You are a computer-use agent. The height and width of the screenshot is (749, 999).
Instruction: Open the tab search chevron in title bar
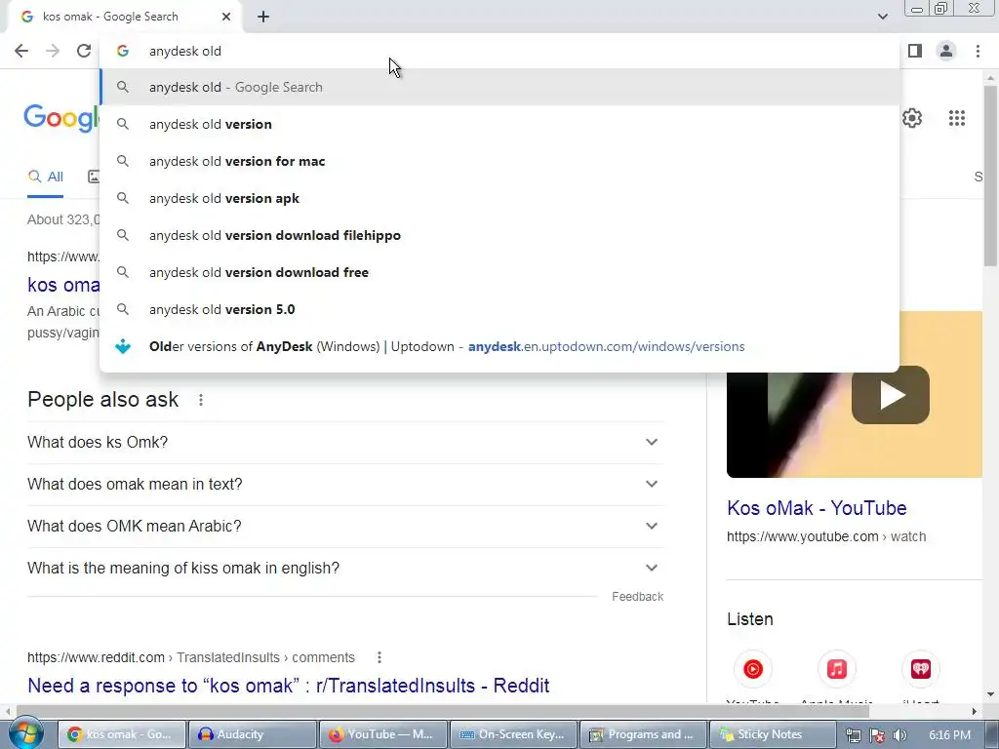tap(882, 17)
